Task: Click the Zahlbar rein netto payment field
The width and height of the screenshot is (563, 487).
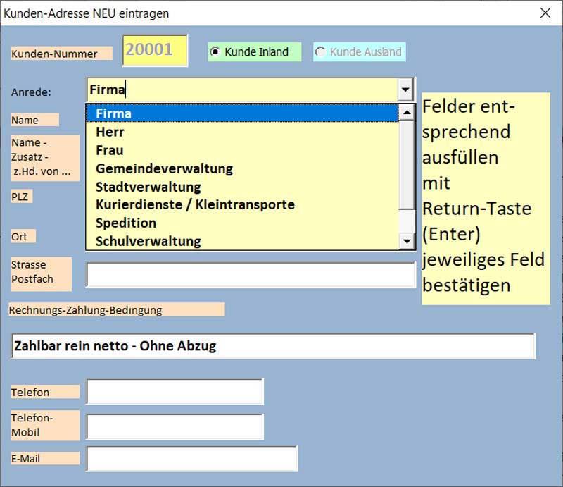Action: (x=273, y=346)
